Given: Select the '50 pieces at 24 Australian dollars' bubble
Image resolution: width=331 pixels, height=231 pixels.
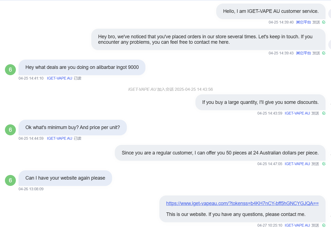Looking at the screenshot, I should click(x=220, y=153).
